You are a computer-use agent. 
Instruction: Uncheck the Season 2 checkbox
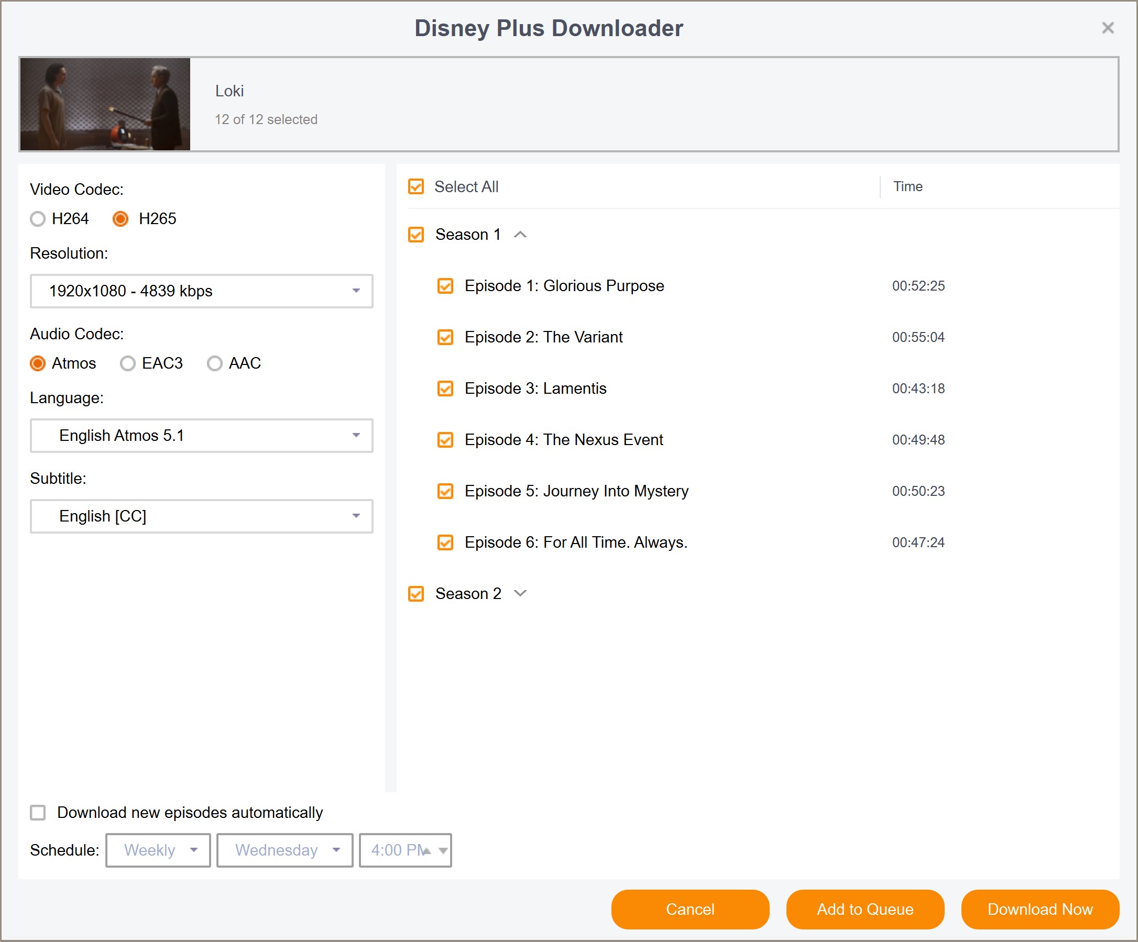(x=415, y=594)
